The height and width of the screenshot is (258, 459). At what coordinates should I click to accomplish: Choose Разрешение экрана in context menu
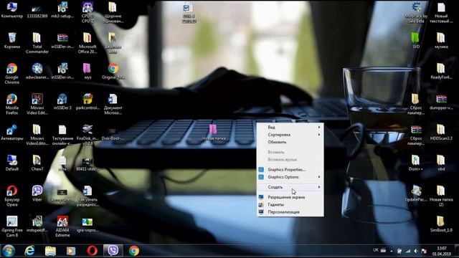point(290,197)
